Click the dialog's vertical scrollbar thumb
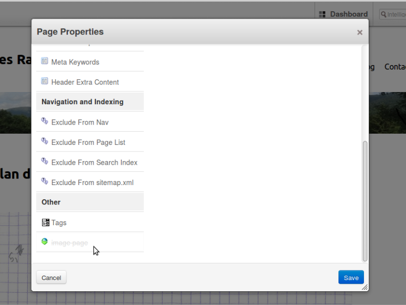406x305 pixels. 365,201
